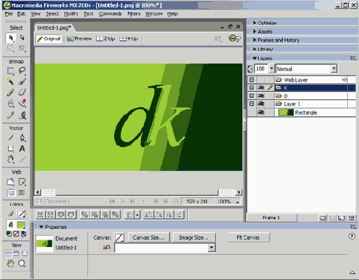Image resolution: width=359 pixels, height=280 pixels.
Task: Hide the K layer with eye icon
Action: [261, 87]
